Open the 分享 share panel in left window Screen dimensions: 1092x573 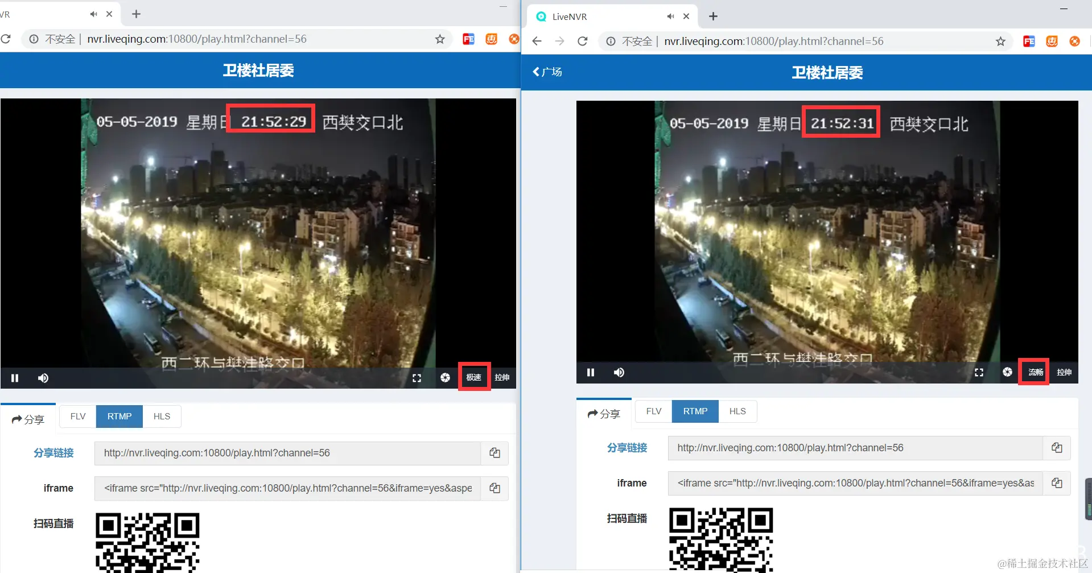(x=28, y=419)
